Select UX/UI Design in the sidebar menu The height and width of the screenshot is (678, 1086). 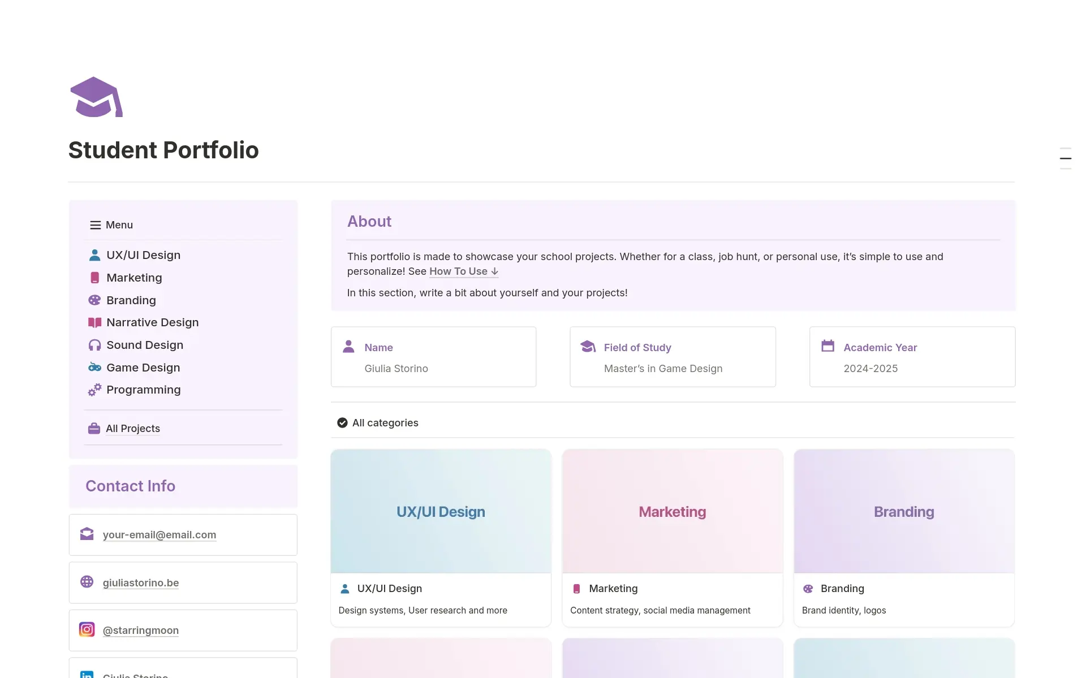click(144, 255)
